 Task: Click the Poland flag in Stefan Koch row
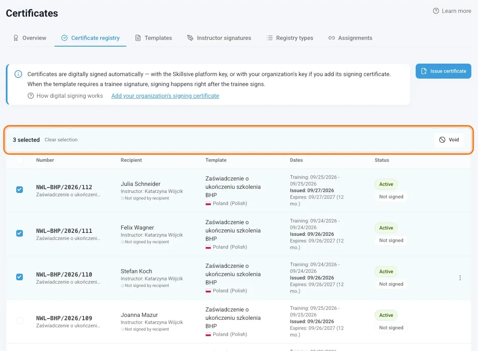[208, 291]
